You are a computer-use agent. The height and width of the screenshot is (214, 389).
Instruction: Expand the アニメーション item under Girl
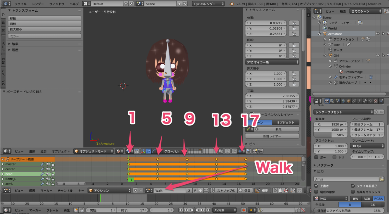pyautogui.click(x=330, y=61)
